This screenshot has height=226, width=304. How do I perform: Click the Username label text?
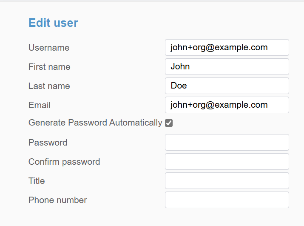(x=49, y=48)
